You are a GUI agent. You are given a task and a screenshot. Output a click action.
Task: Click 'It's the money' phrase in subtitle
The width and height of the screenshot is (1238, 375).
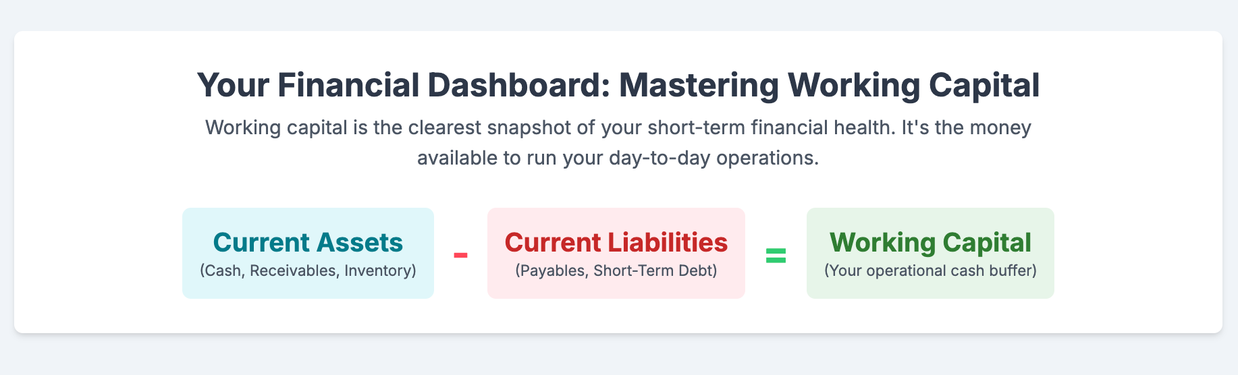coord(966,127)
